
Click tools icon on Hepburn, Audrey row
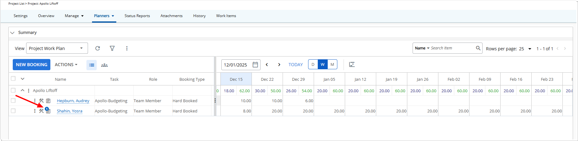tap(41, 101)
